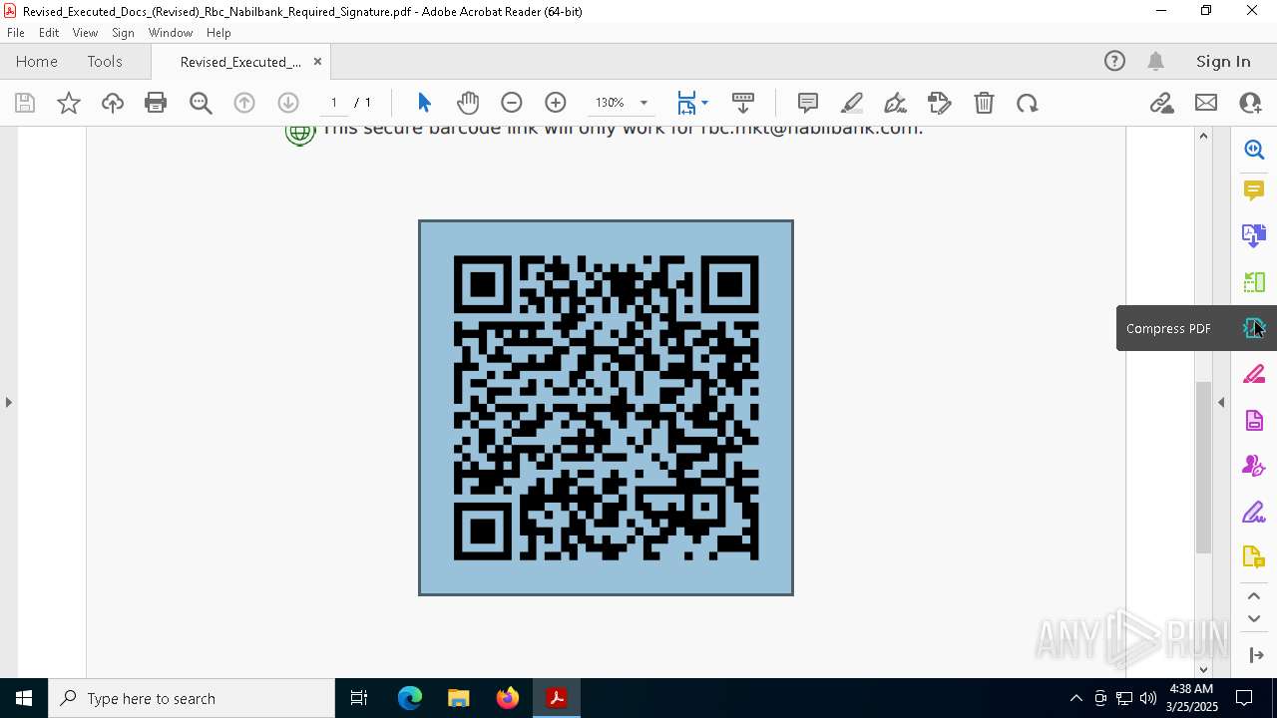
Task: Open the yellow document comment tool
Action: point(1254,557)
